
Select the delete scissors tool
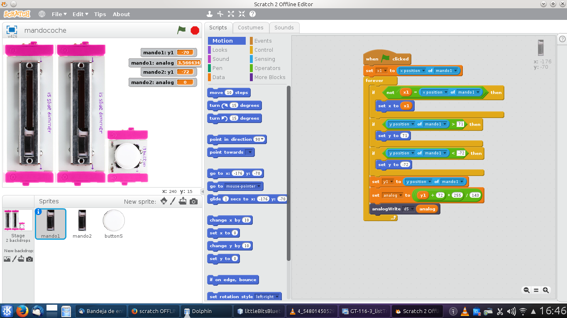click(x=220, y=14)
